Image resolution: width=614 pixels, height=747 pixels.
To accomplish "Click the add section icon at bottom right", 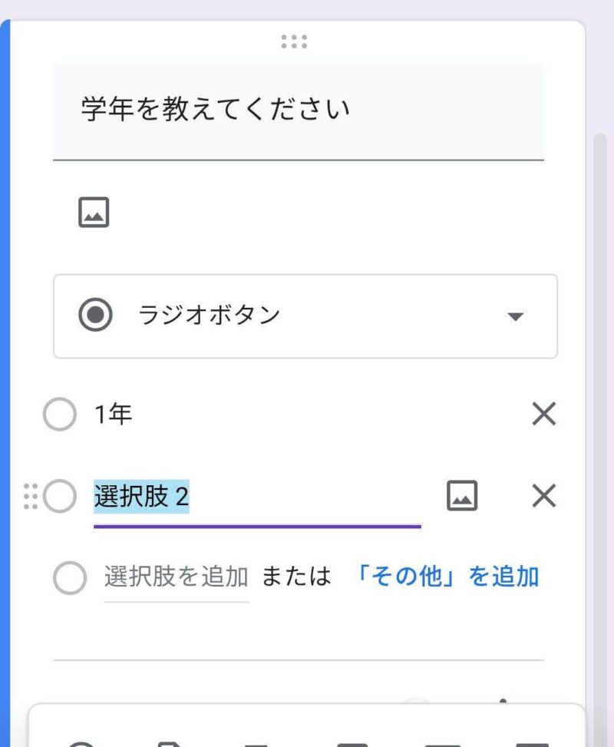I will tap(533, 744).
